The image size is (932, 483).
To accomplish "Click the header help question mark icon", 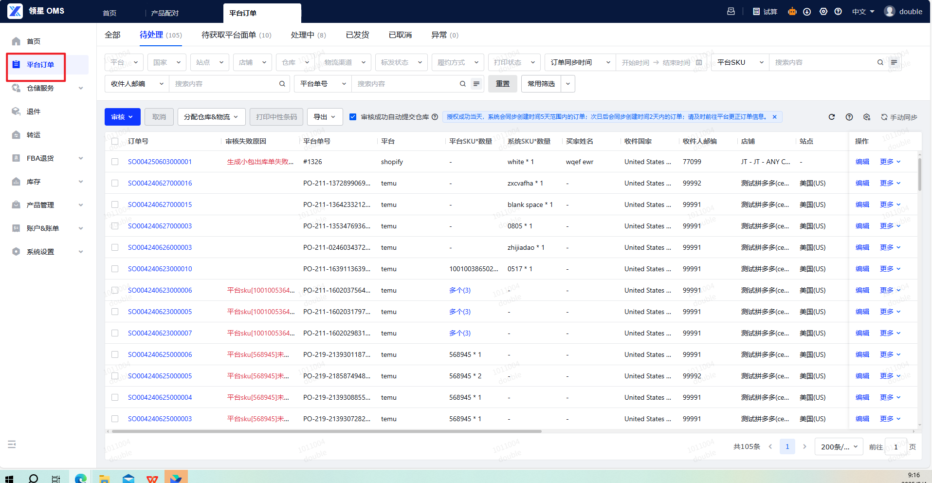I will point(838,12).
